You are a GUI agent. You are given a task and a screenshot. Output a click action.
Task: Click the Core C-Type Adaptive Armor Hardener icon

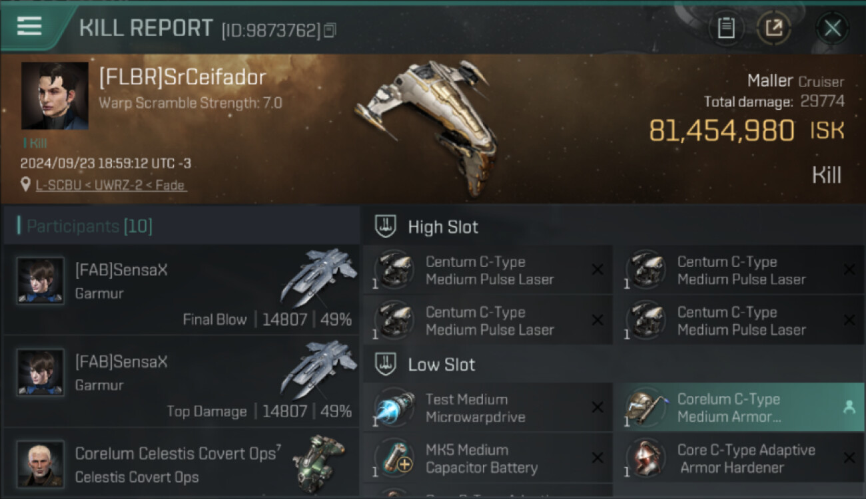point(646,458)
